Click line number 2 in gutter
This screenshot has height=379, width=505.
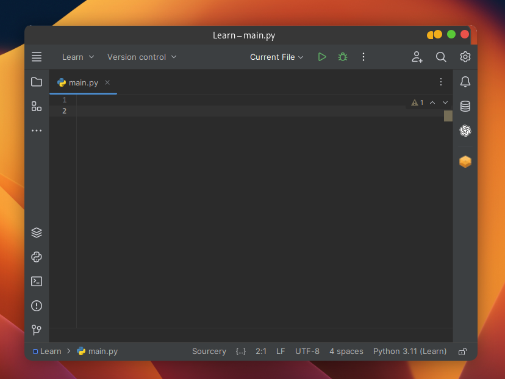tap(65, 111)
